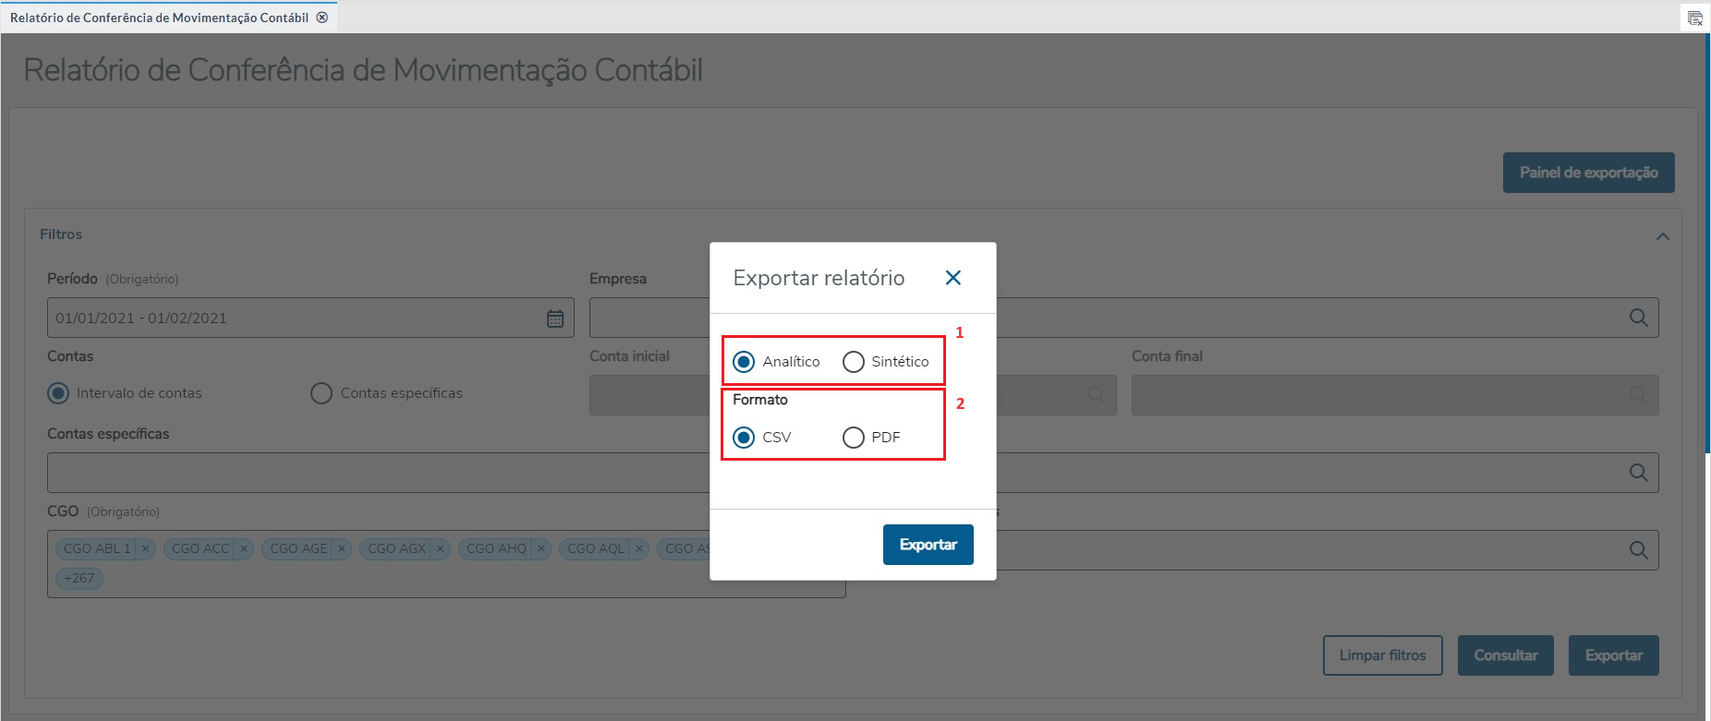
Task: Remove the CGO AHQ tag
Action: coord(541,548)
